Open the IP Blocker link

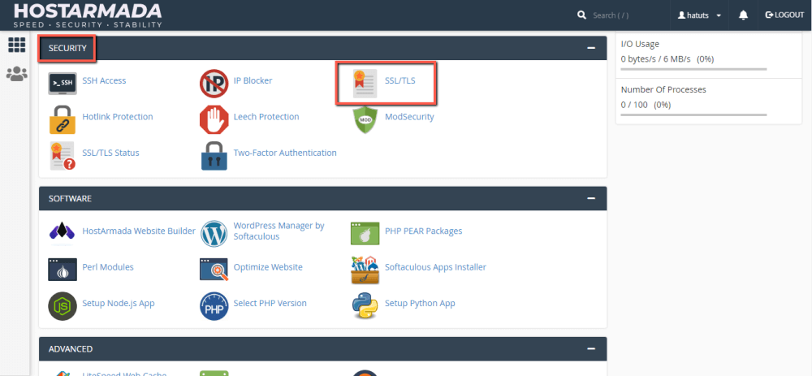click(x=253, y=80)
